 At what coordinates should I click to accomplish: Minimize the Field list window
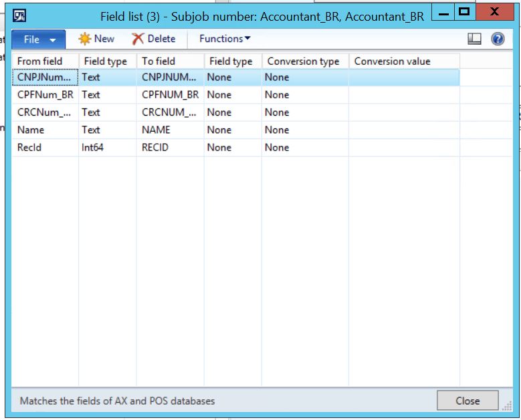443,12
